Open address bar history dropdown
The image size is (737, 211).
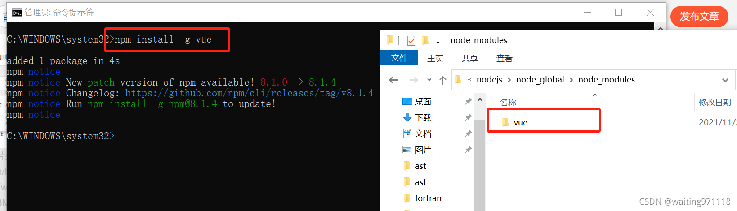[725, 80]
